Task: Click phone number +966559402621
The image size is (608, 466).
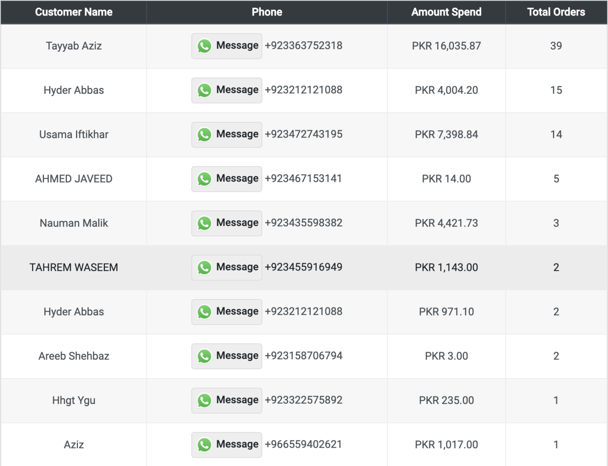Action: [303, 444]
